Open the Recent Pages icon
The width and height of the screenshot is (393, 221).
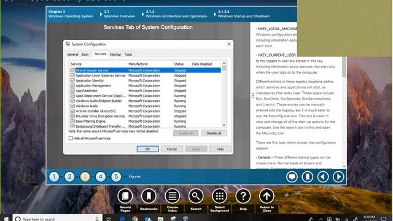coord(125,196)
